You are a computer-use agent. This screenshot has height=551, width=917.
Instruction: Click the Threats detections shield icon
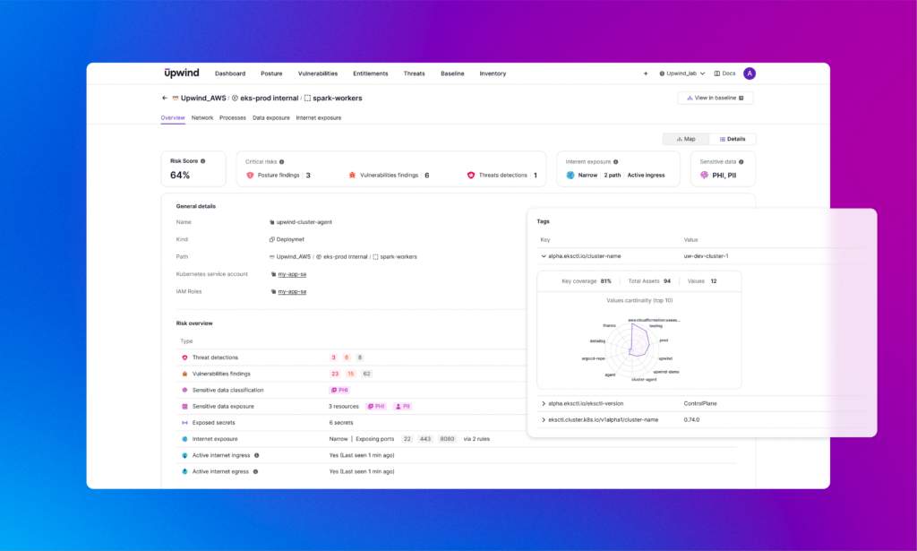(471, 175)
